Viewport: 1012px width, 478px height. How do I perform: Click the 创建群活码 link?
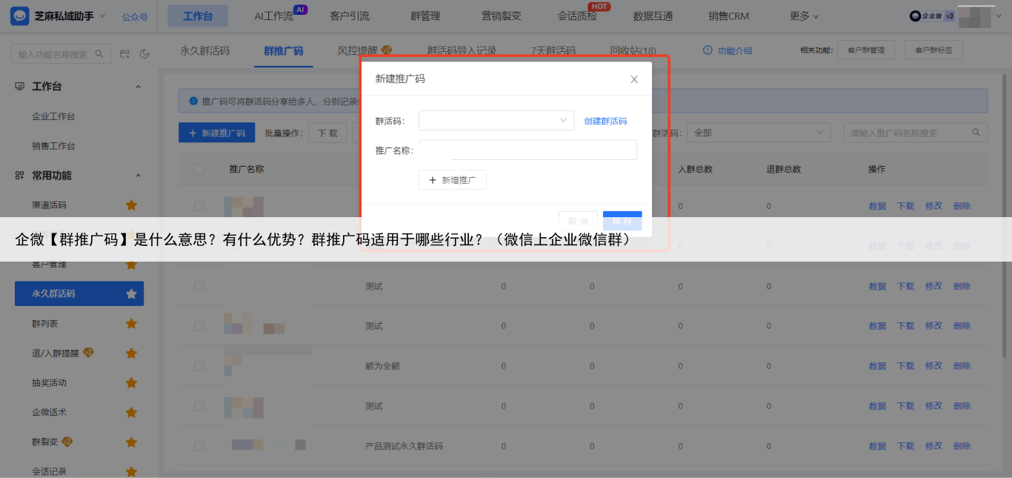point(605,121)
